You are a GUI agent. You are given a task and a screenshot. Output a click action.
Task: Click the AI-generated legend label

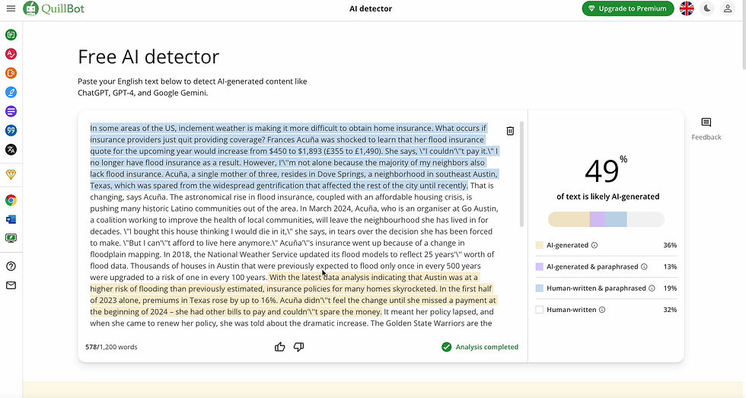(x=567, y=245)
